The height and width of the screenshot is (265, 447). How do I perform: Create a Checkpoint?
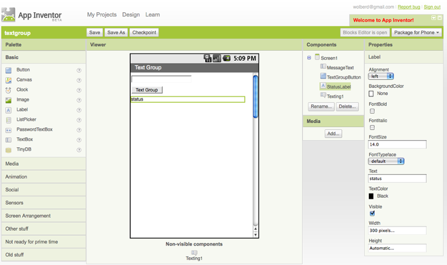(x=144, y=32)
